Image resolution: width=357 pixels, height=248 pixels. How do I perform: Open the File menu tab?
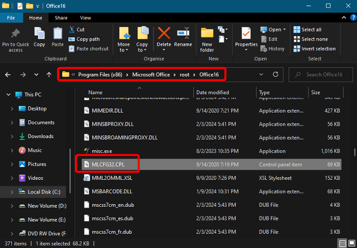[x=11, y=18]
